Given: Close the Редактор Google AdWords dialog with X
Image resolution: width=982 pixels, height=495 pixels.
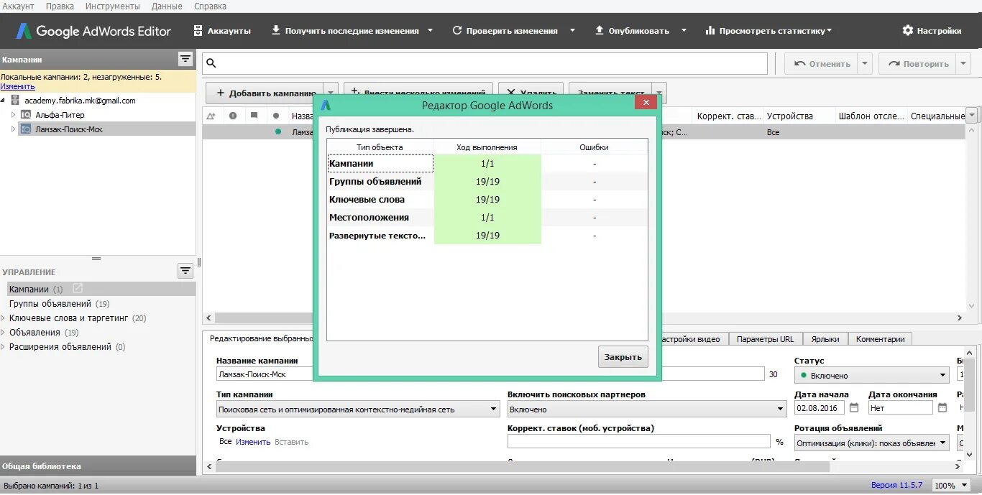Looking at the screenshot, I should 646,103.
